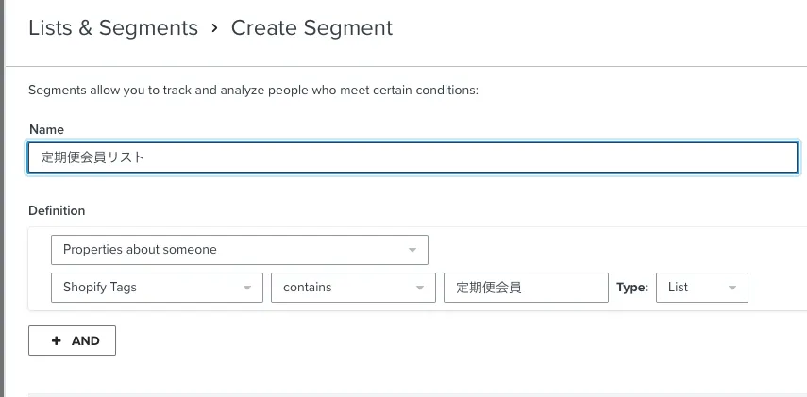
Task: Click the Definition section label
Action: pos(57,210)
